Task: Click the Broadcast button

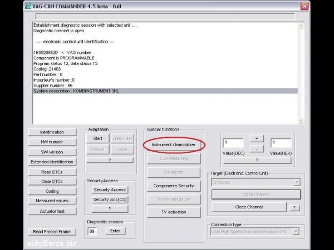Action: pos(174,172)
